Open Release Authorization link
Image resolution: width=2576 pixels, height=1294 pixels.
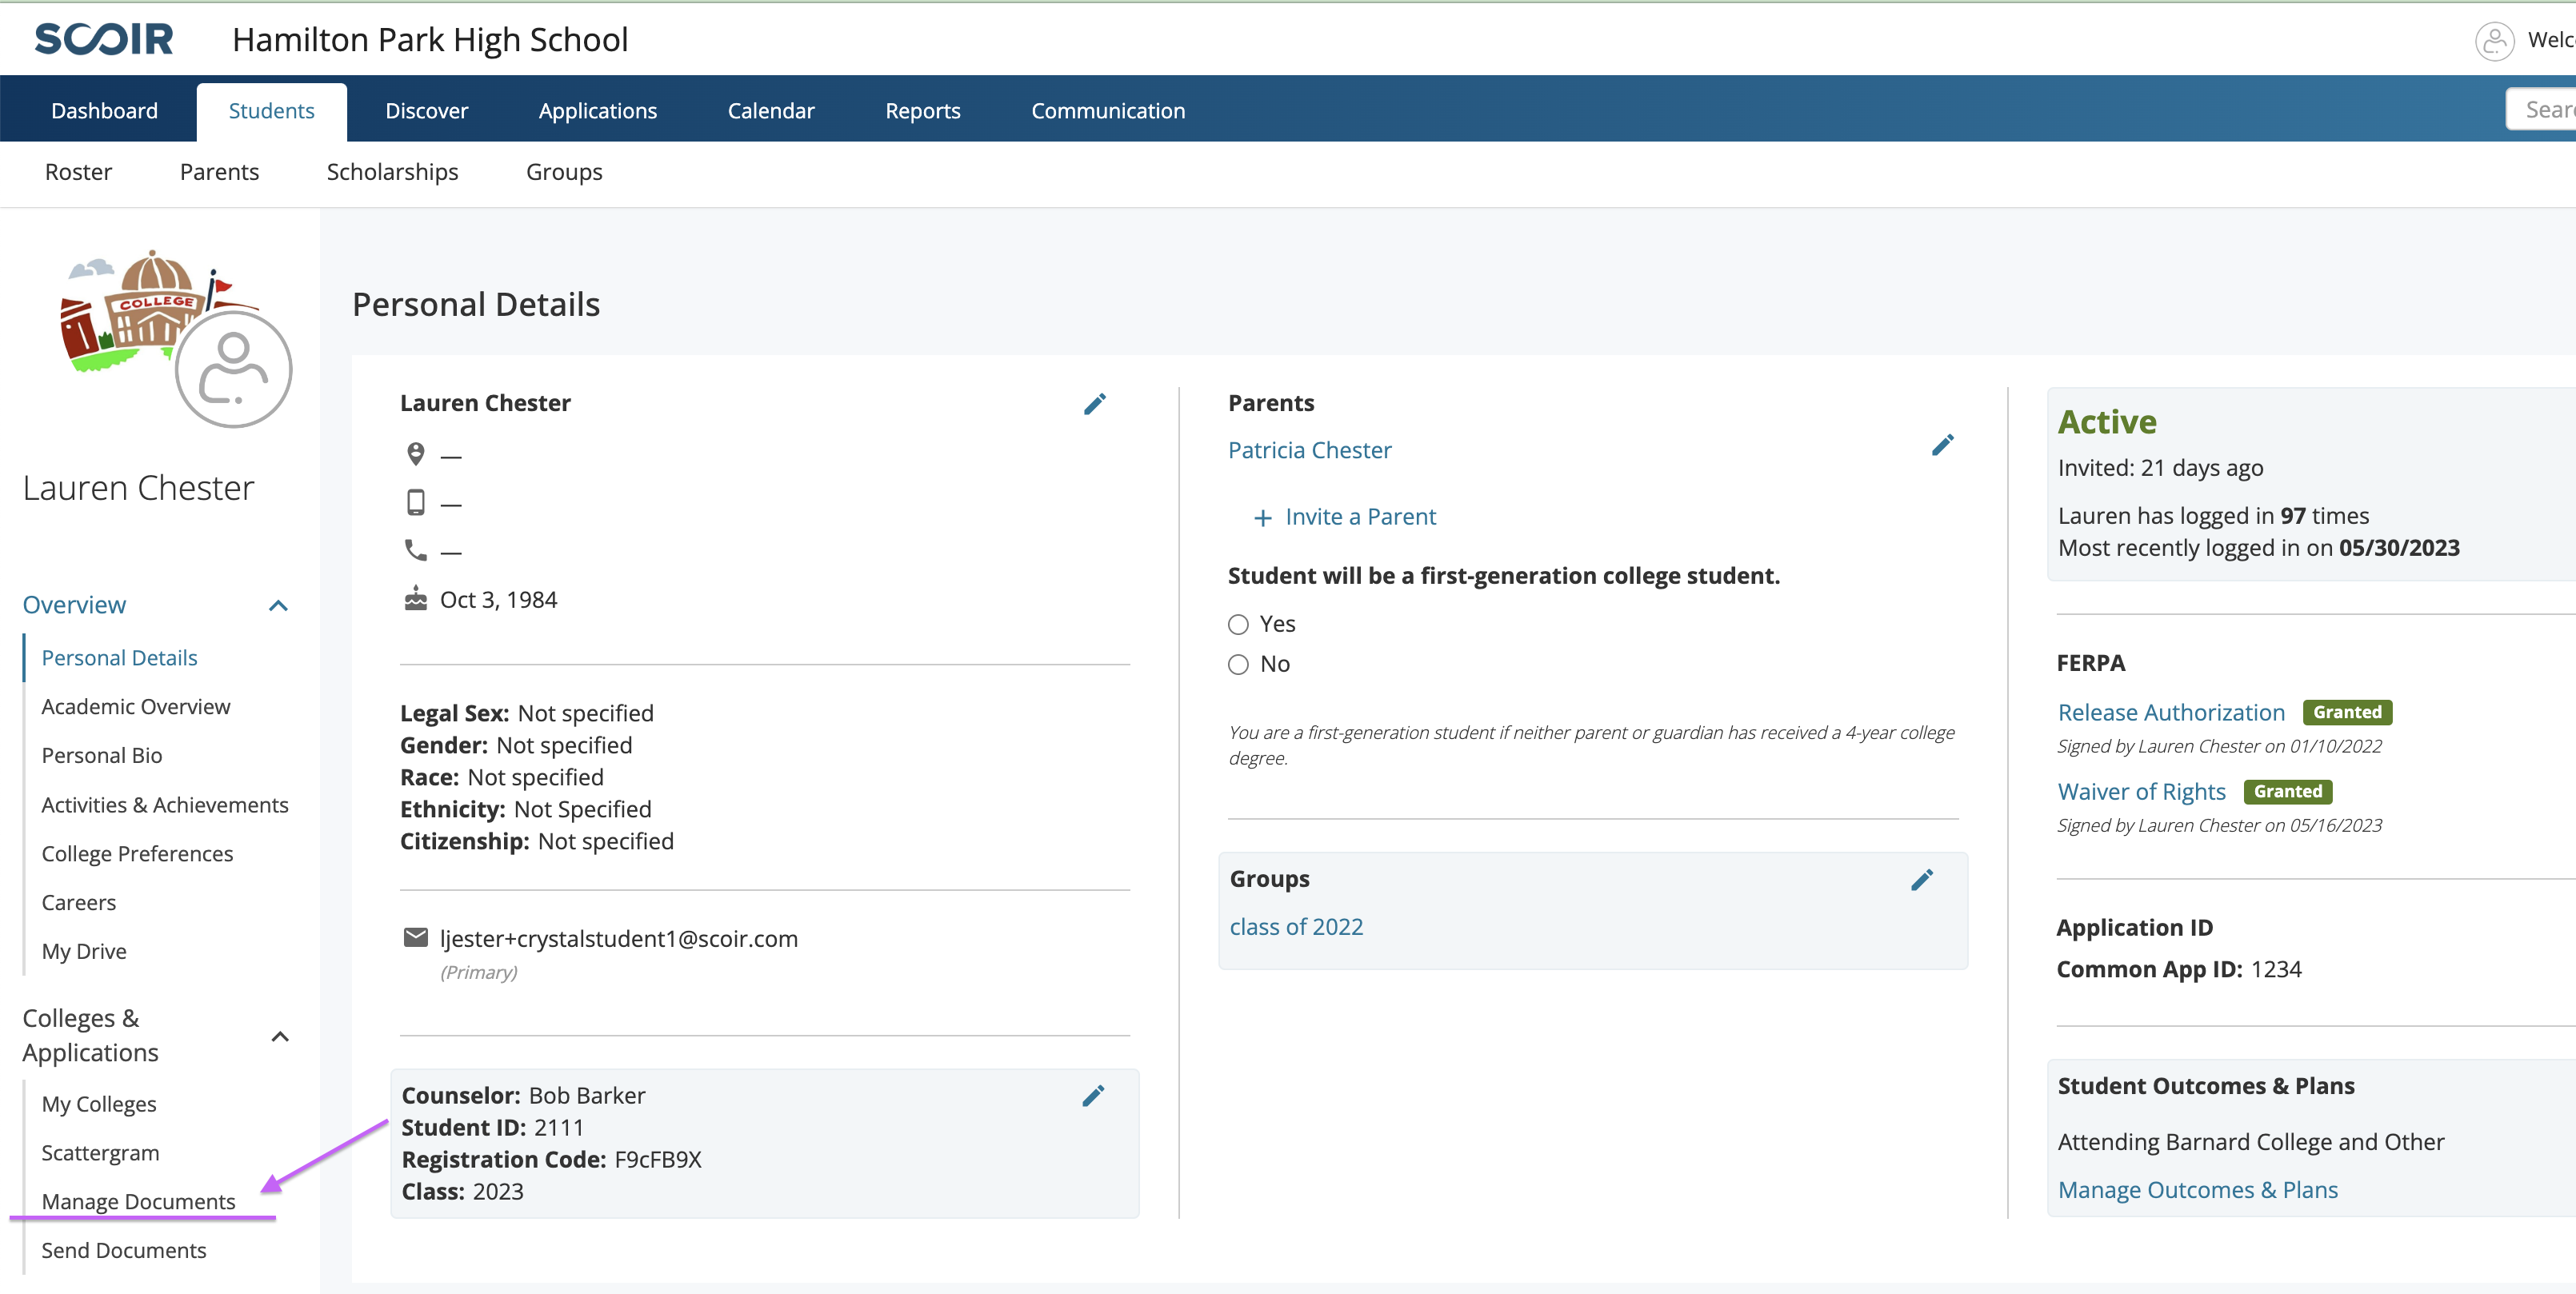[2171, 713]
